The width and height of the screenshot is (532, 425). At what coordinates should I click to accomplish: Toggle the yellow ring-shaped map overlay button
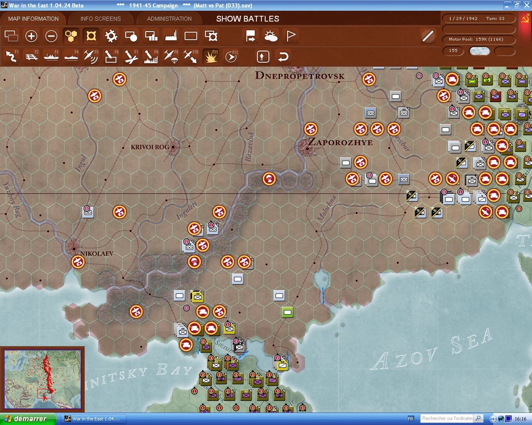pyautogui.click(x=91, y=36)
